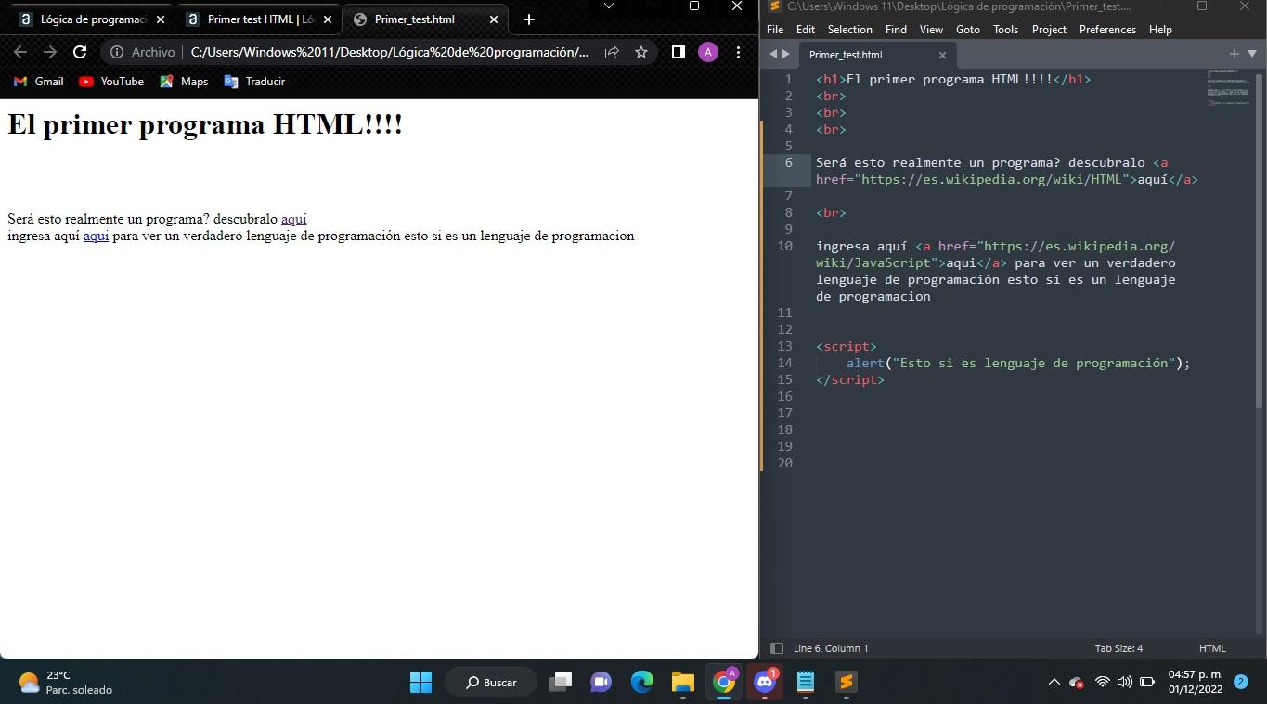Open File Explorer from the taskbar
This screenshot has width=1267, height=704.
point(682,682)
